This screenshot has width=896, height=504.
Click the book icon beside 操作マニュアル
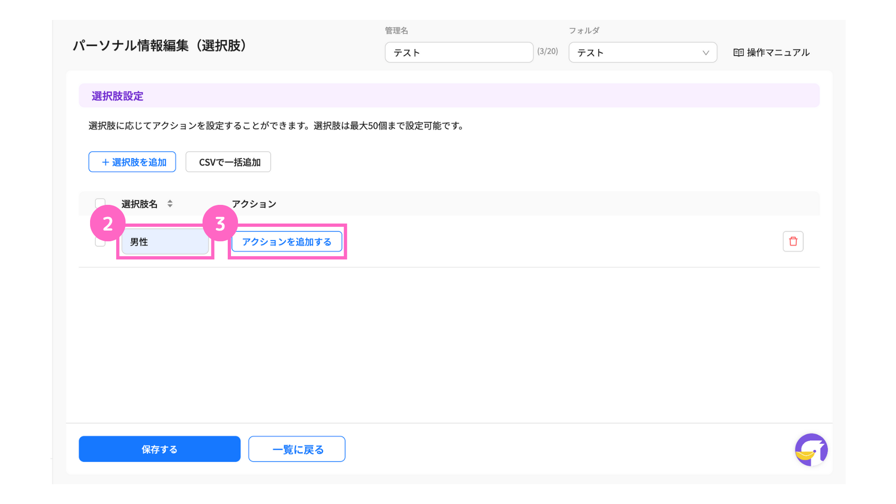(x=738, y=53)
